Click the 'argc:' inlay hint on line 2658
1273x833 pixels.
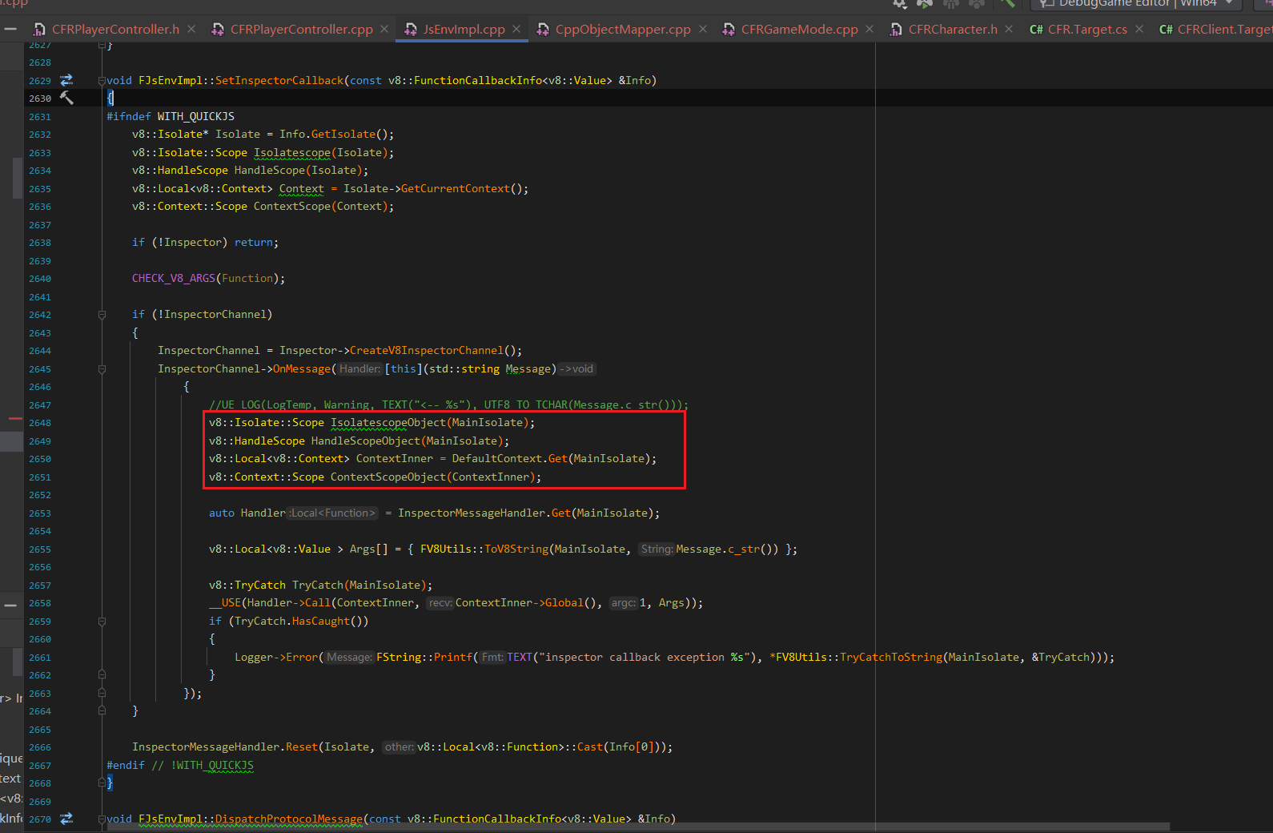(x=624, y=603)
